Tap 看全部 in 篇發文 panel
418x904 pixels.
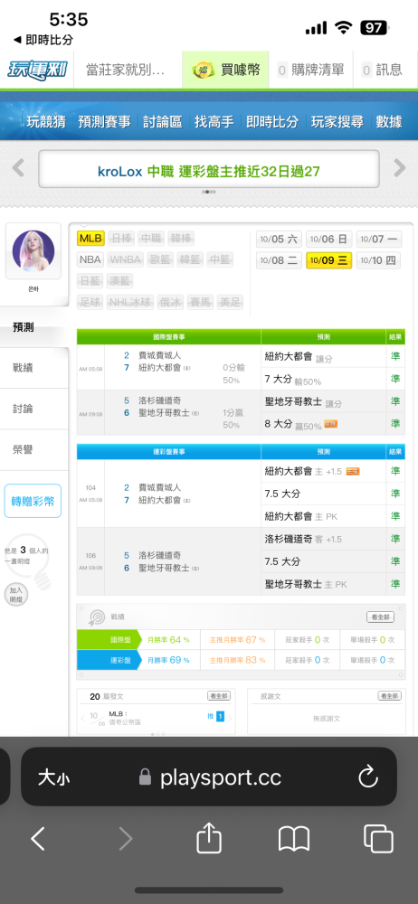click(x=219, y=696)
